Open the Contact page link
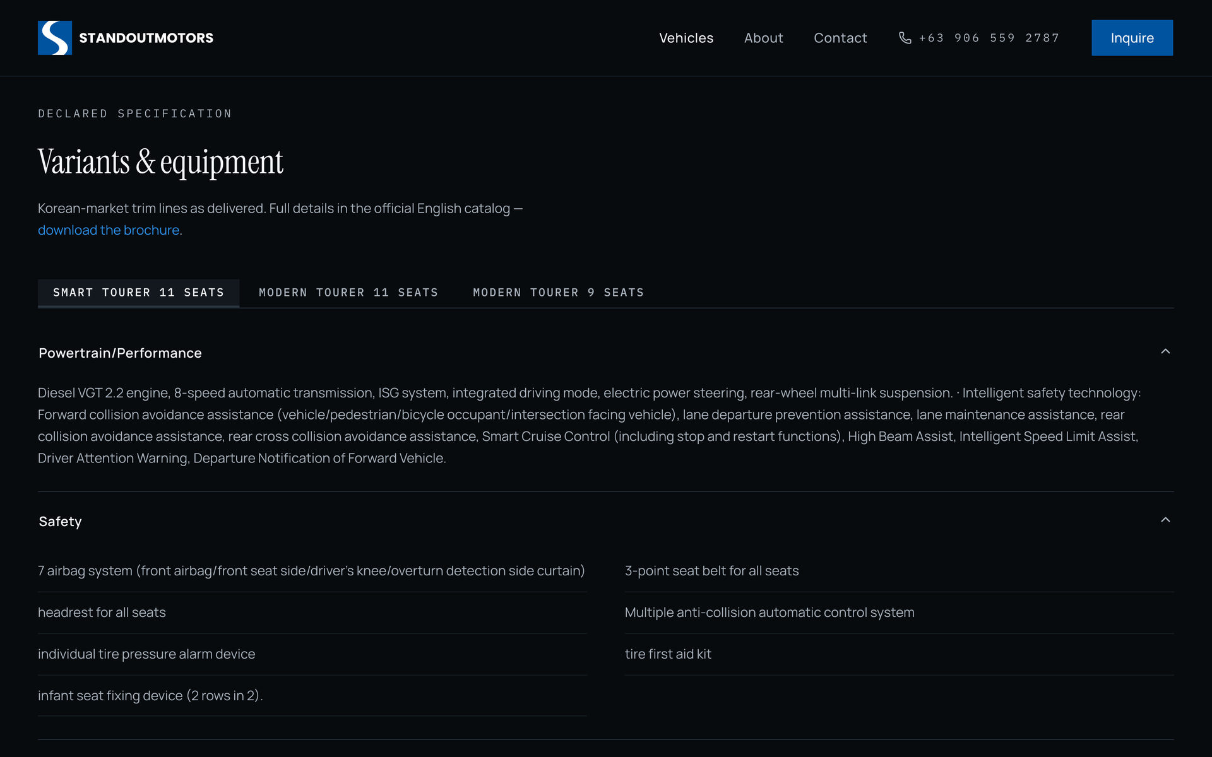1212x757 pixels. [840, 38]
